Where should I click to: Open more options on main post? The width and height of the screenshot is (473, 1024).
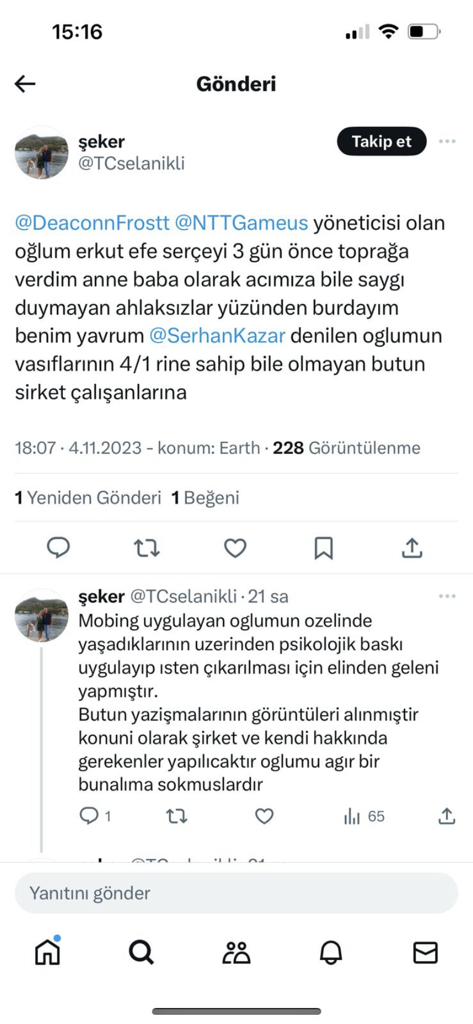click(447, 141)
